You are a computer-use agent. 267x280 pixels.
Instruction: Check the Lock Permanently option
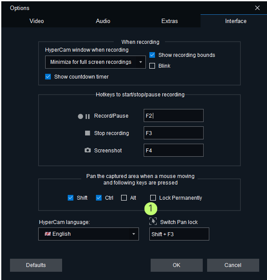point(153,198)
